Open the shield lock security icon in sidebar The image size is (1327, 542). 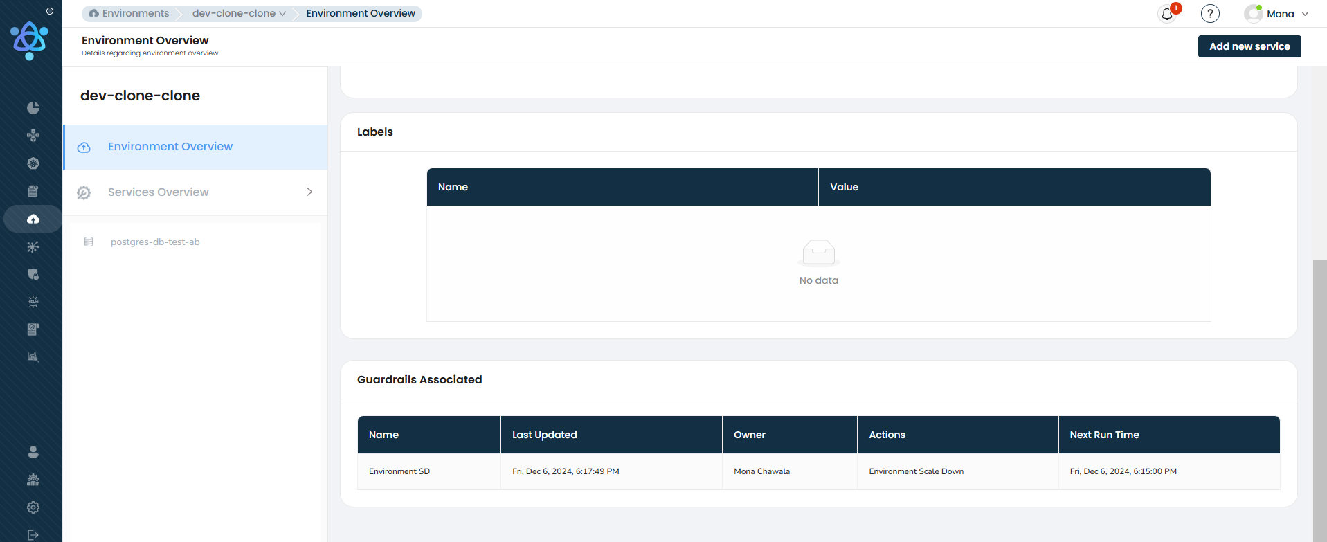click(x=33, y=274)
